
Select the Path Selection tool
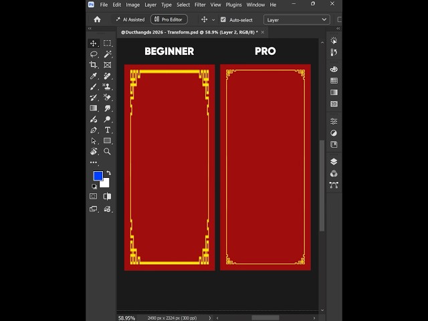tap(94, 141)
